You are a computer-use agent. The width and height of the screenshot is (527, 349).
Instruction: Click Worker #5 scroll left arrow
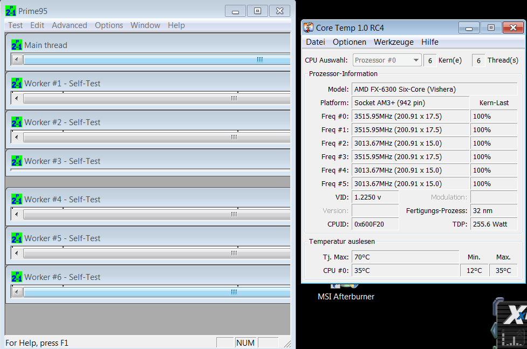click(17, 253)
